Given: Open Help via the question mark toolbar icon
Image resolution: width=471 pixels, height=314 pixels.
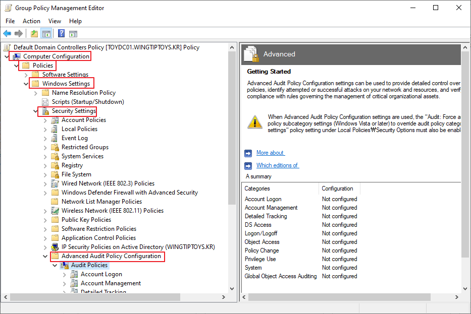Looking at the screenshot, I should click(x=61, y=33).
